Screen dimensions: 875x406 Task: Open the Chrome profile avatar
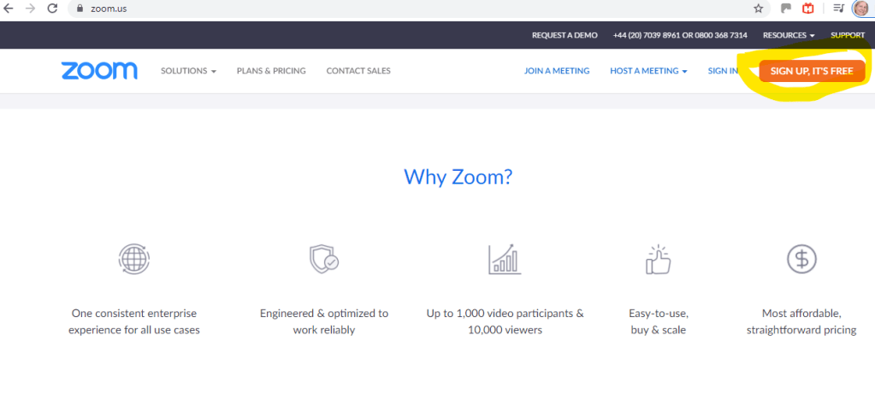(860, 9)
